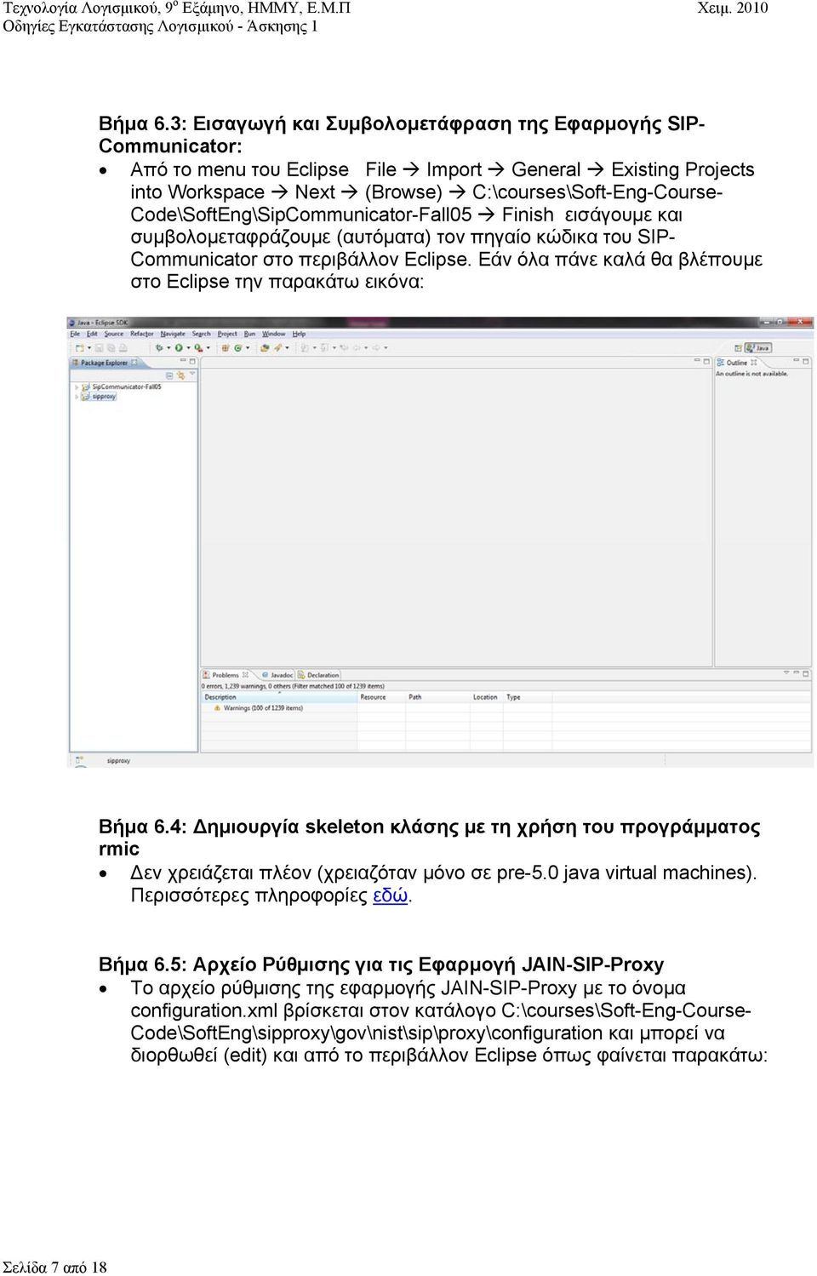Switch to the Package Explorer tab
Screen dimensions: 817x1276
(104, 363)
